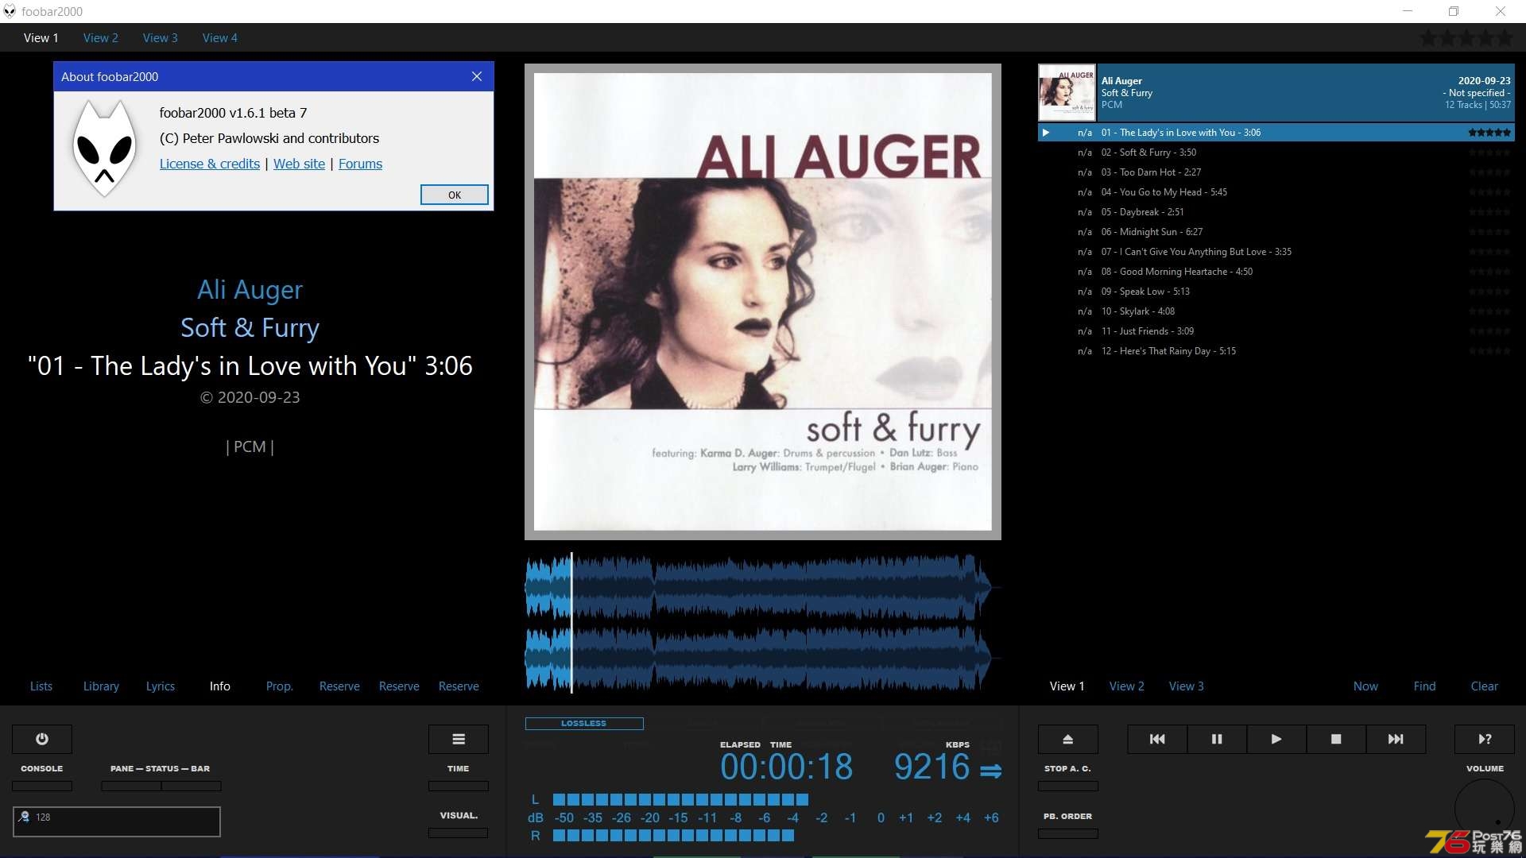Open the Prop. tab
The height and width of the screenshot is (858, 1526).
point(280,686)
